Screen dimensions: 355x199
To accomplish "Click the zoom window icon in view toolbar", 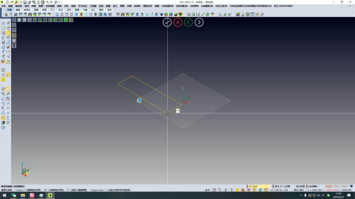I will click(24, 20).
